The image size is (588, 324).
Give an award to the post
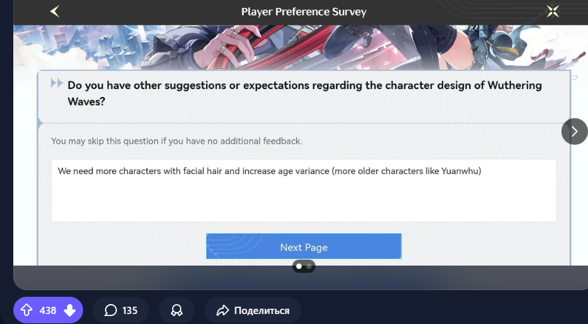177,310
